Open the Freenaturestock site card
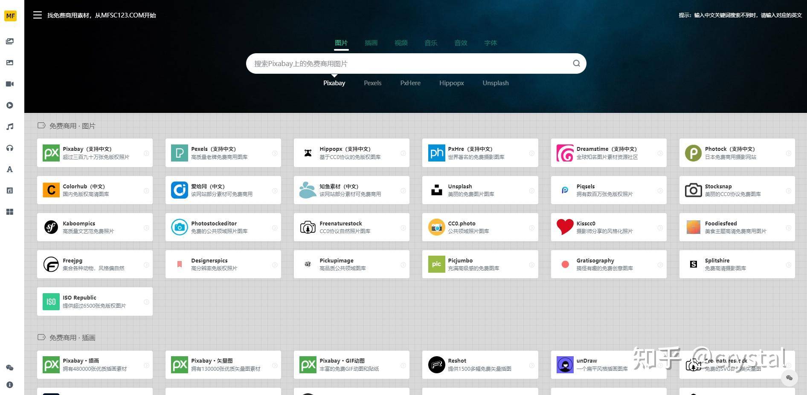The height and width of the screenshot is (395, 807). 351,227
